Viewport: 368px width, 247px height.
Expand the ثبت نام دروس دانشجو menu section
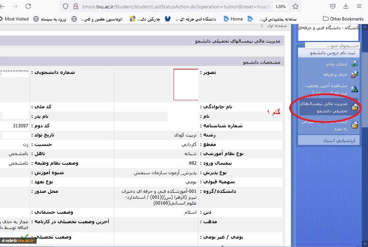[329, 53]
